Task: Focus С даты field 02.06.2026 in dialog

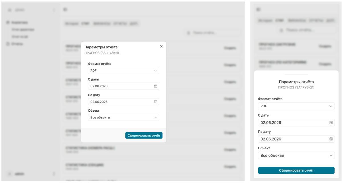Action: (123, 86)
